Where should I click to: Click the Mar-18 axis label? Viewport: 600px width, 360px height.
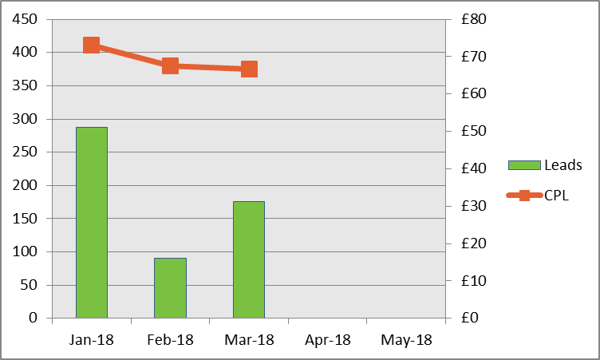pyautogui.click(x=249, y=340)
